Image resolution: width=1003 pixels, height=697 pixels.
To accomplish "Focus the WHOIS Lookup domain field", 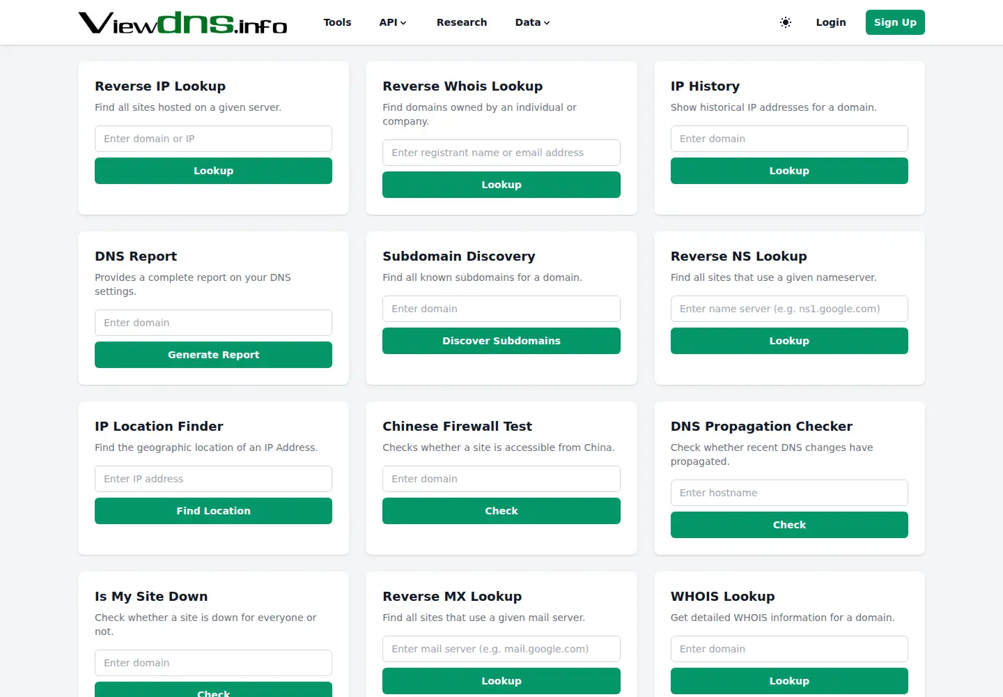I will [x=789, y=649].
